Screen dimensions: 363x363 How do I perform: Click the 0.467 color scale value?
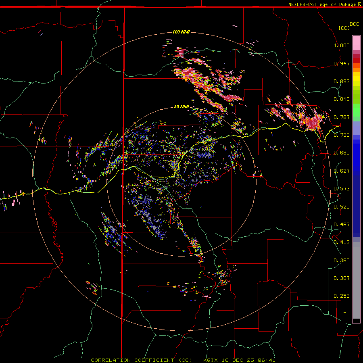point(342,225)
